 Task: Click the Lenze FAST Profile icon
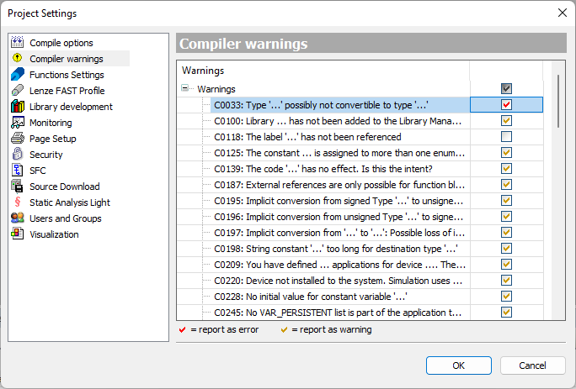(x=18, y=90)
